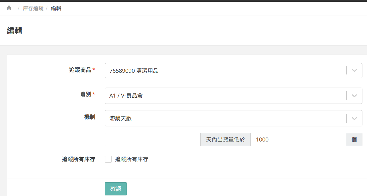
Task: Open the 庫存追蹤 breadcrumb link
Action: click(x=33, y=8)
